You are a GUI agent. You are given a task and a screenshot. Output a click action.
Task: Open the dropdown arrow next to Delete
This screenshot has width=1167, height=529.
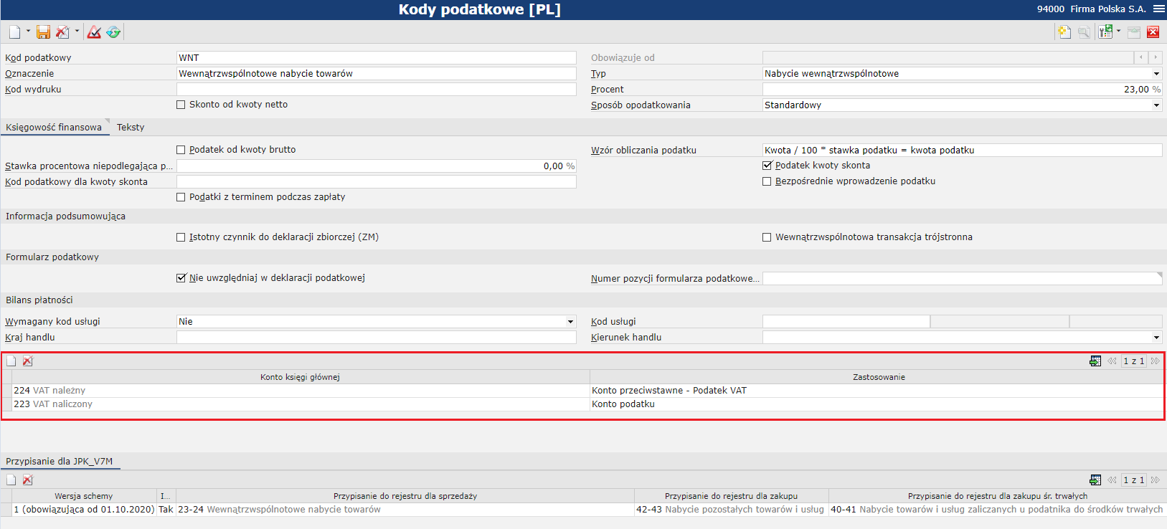point(77,32)
